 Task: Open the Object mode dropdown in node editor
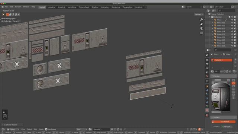click(x=13, y=129)
